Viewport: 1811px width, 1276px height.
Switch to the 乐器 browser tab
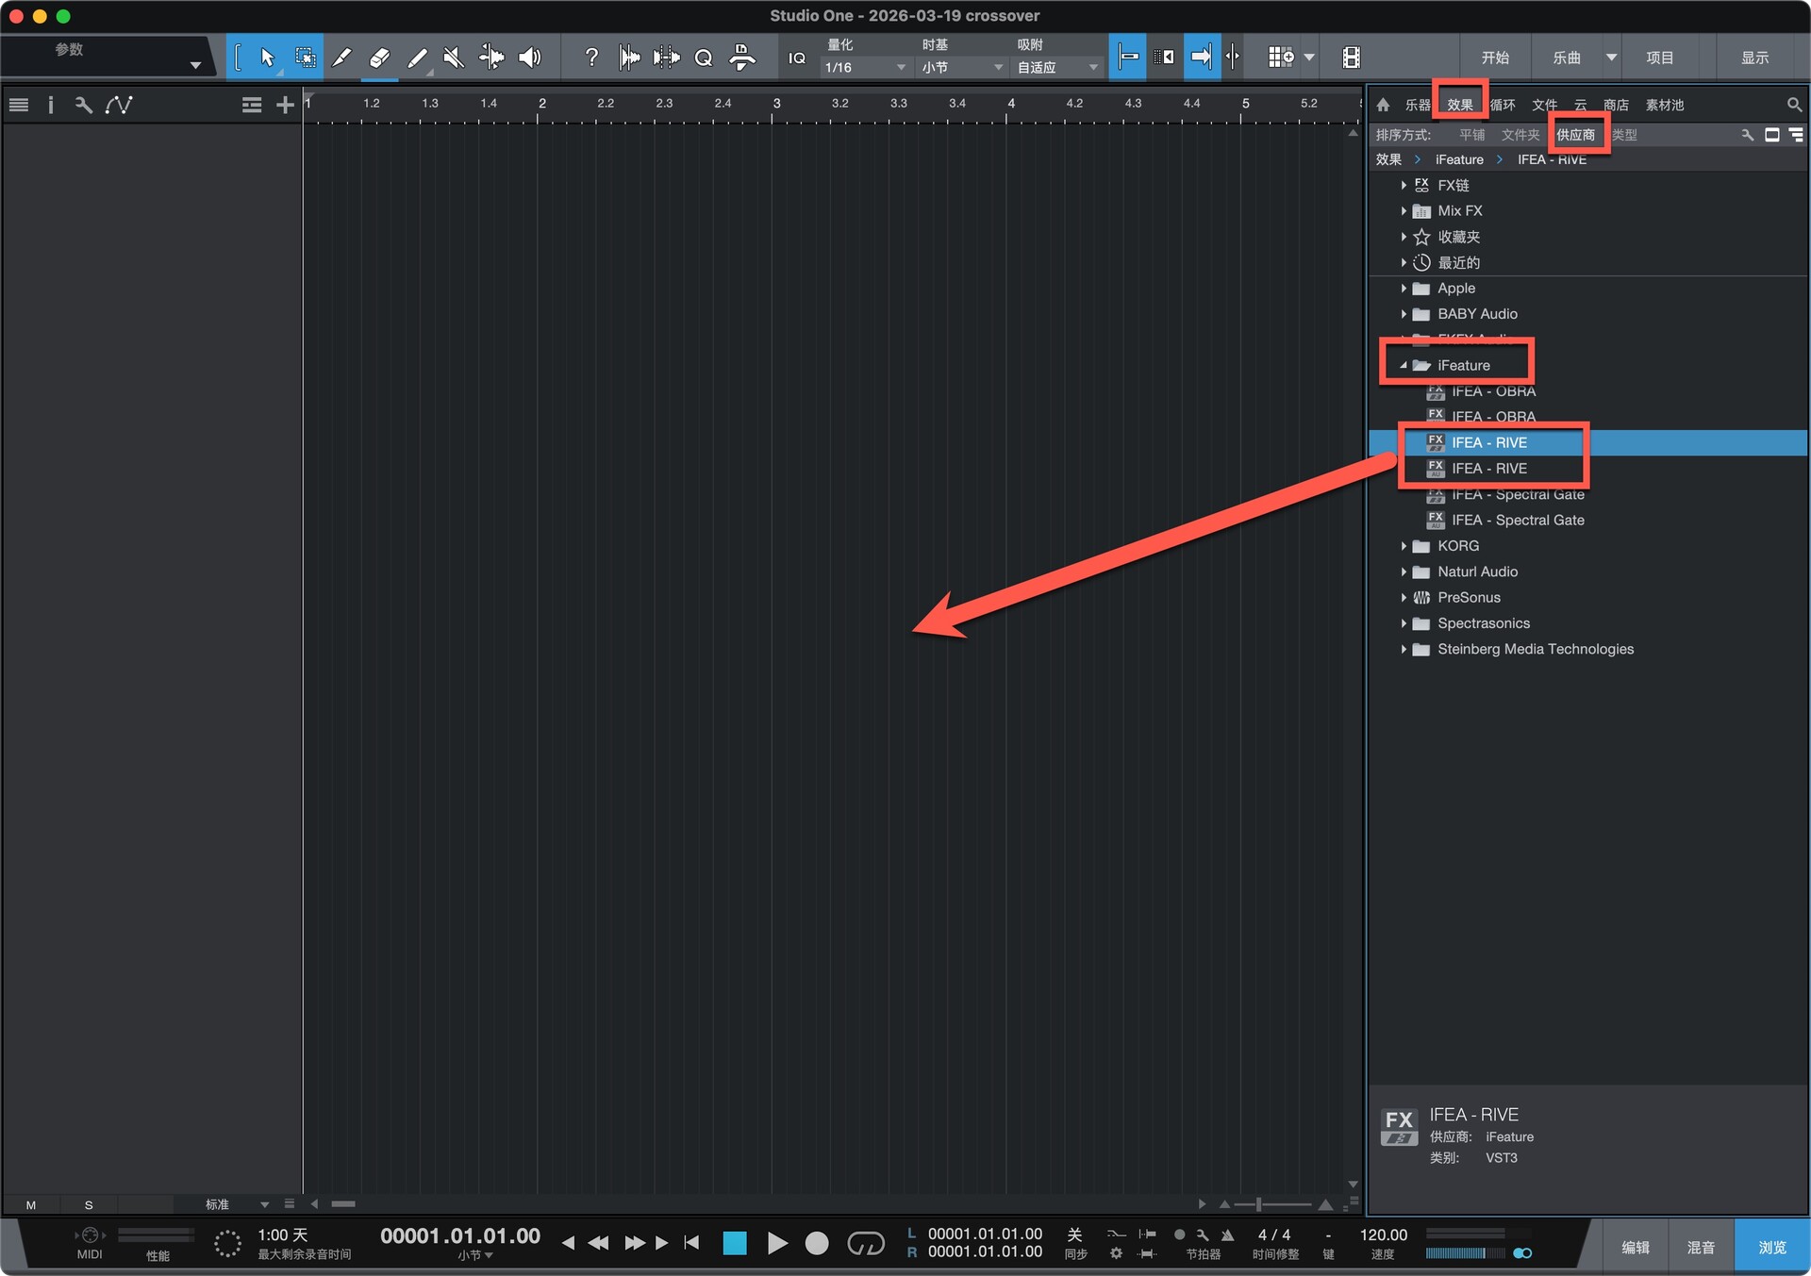pos(1417,105)
